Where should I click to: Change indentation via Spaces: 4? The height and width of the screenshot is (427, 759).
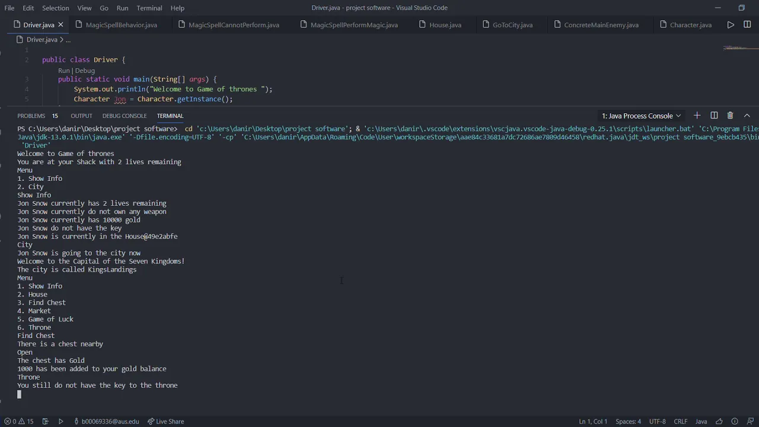[x=628, y=422]
